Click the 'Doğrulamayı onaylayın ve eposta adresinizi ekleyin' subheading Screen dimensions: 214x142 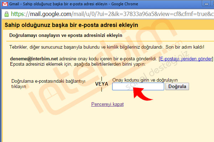[66, 35]
